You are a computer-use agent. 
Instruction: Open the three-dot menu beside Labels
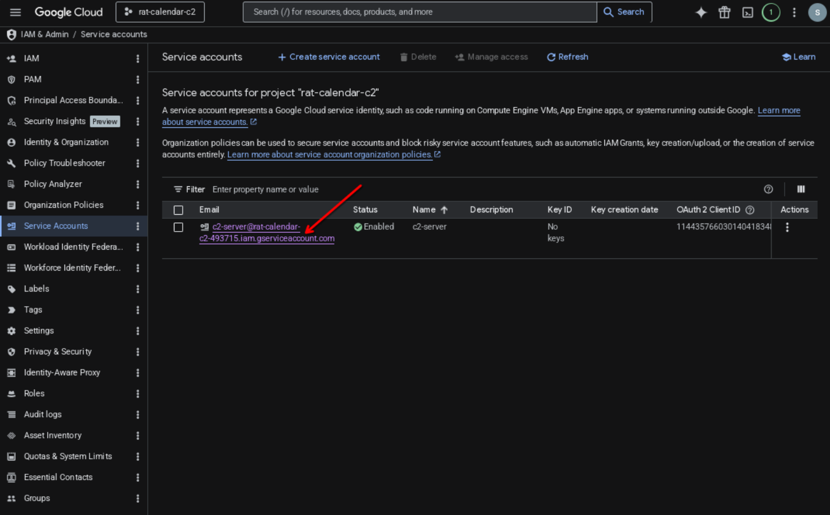click(138, 289)
